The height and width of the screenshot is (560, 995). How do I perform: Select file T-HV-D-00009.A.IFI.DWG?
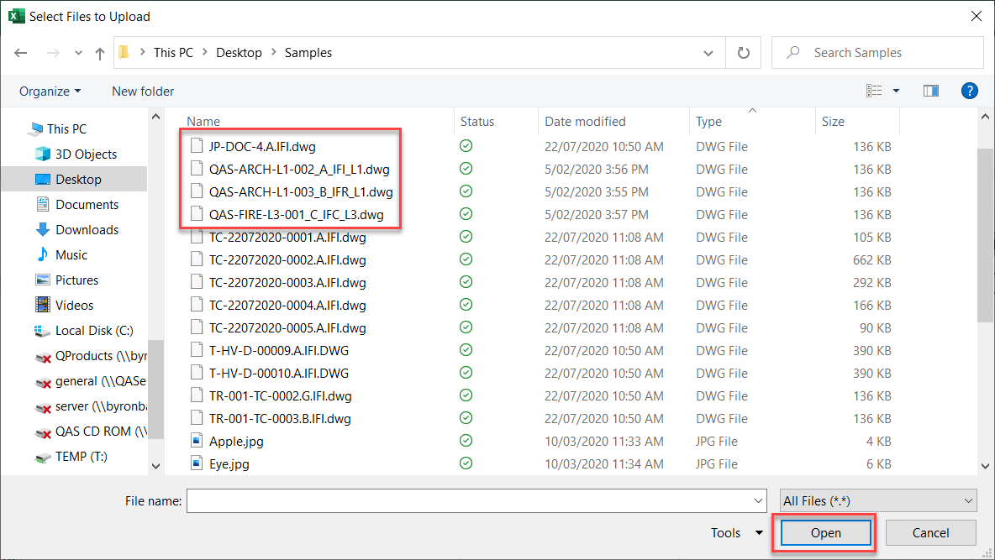[278, 351]
